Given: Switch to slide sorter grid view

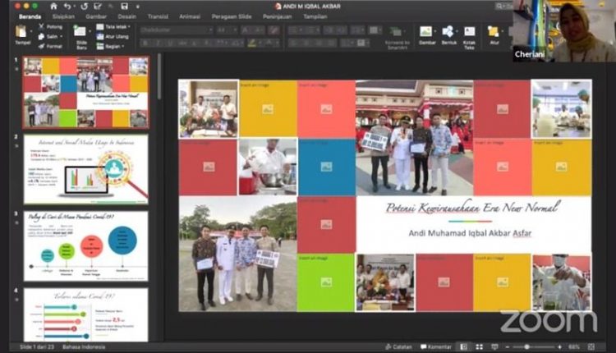Looking at the screenshot, I should point(480,346).
